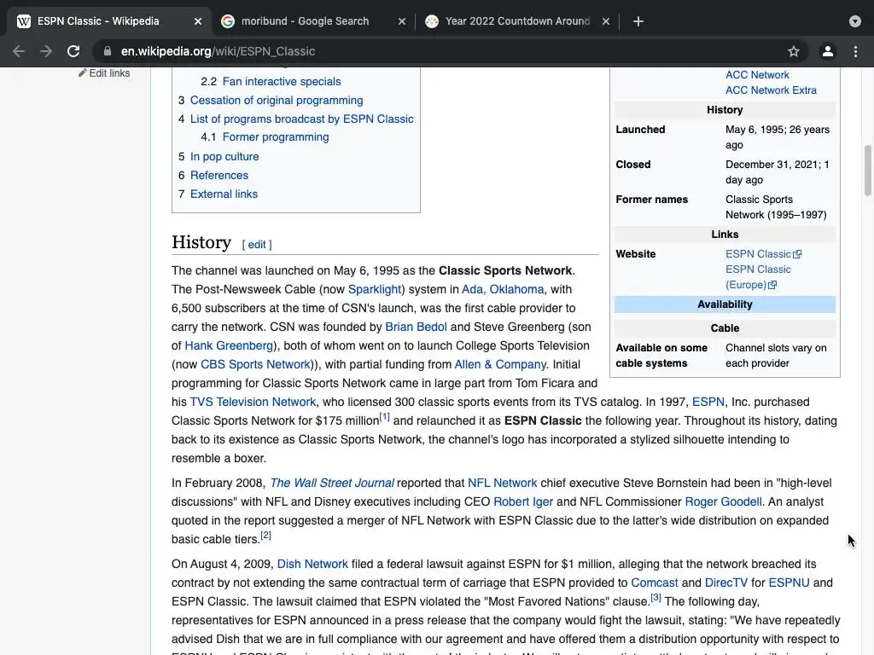Click the page vertical scrollbar thumb
The height and width of the screenshot is (655, 874).
pyautogui.click(x=867, y=171)
